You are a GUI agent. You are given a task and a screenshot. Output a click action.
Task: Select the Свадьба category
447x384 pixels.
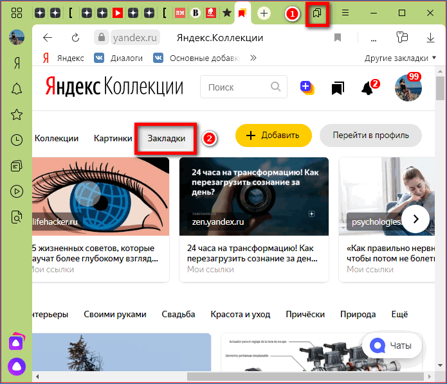(x=178, y=314)
